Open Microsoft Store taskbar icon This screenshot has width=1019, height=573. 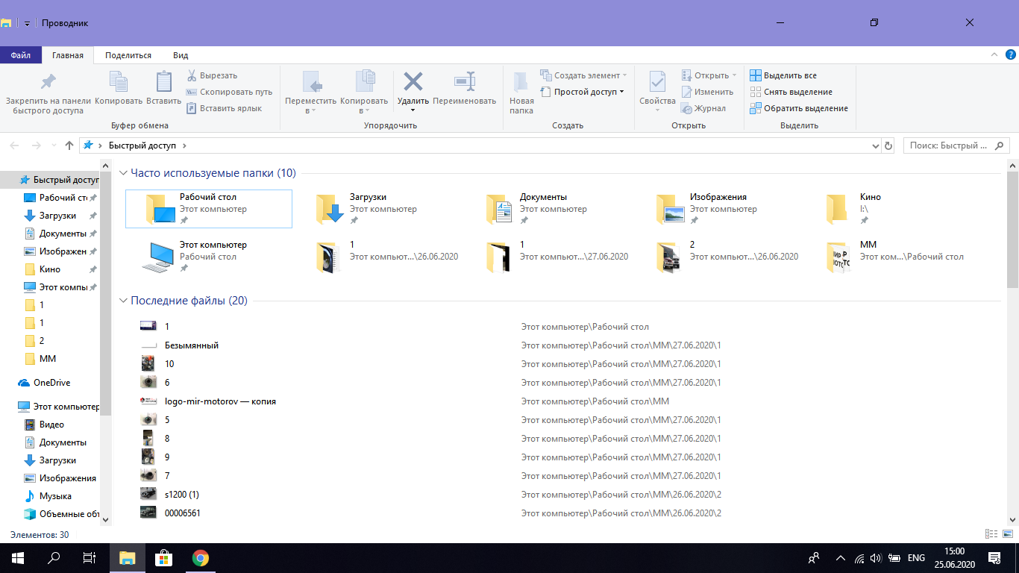[163, 558]
